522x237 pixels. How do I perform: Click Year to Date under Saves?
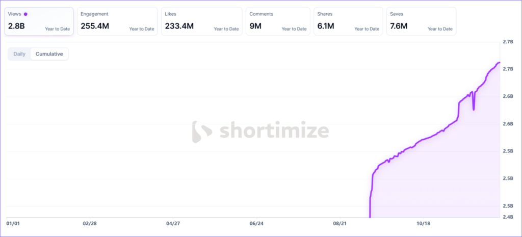point(439,29)
